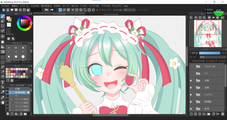Hide the 前横髪 folder layer
This screenshot has width=227, height=120.
[x=191, y=102]
